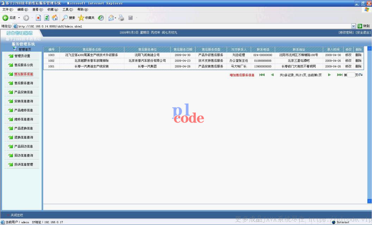Click 关闭左栏 to hide sidebar

17,215
